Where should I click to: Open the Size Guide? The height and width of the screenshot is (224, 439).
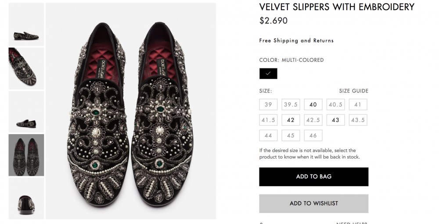(353, 91)
